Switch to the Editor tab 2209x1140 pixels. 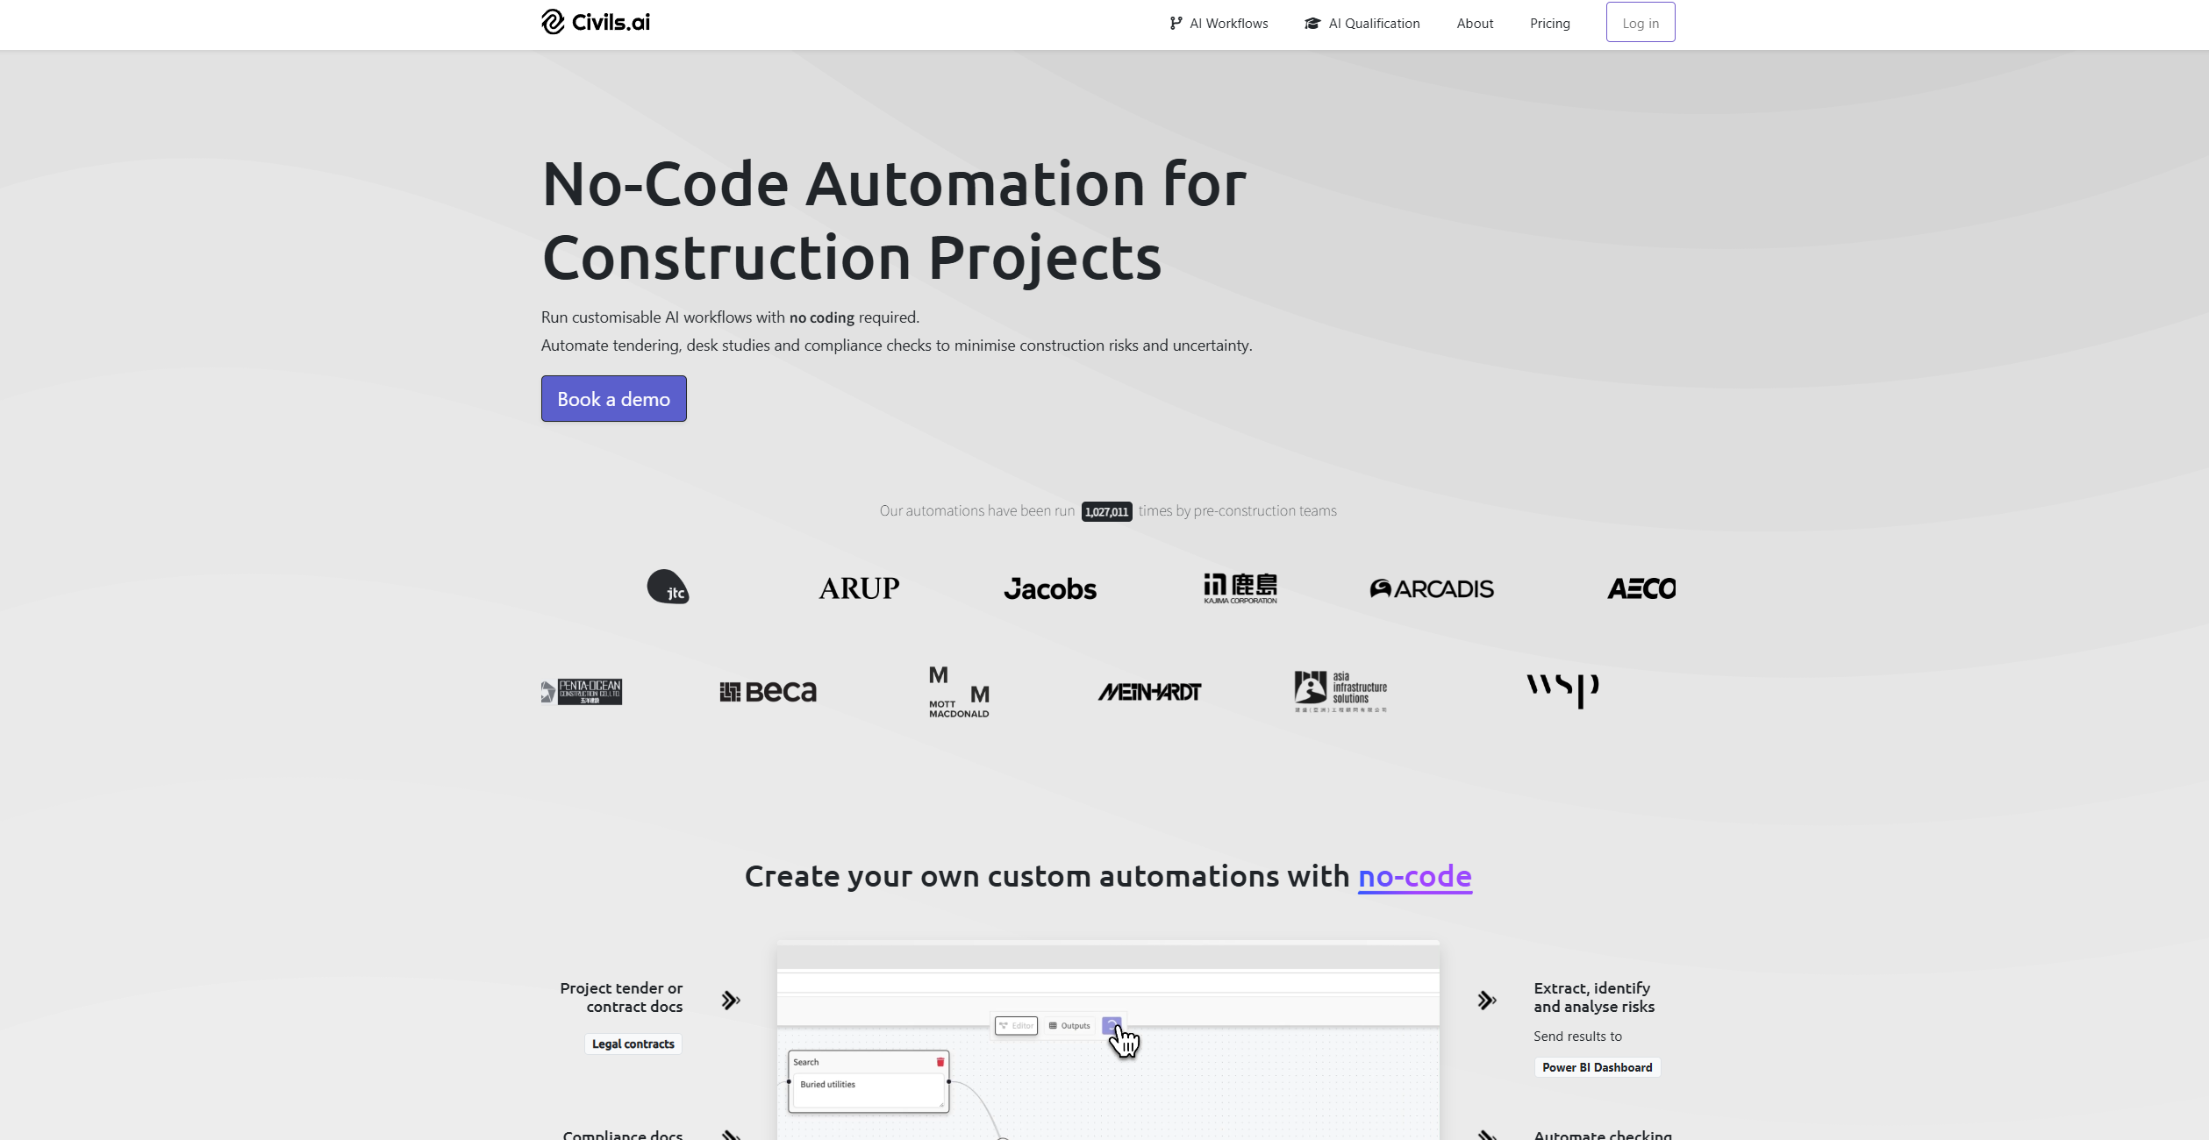1018,1025
